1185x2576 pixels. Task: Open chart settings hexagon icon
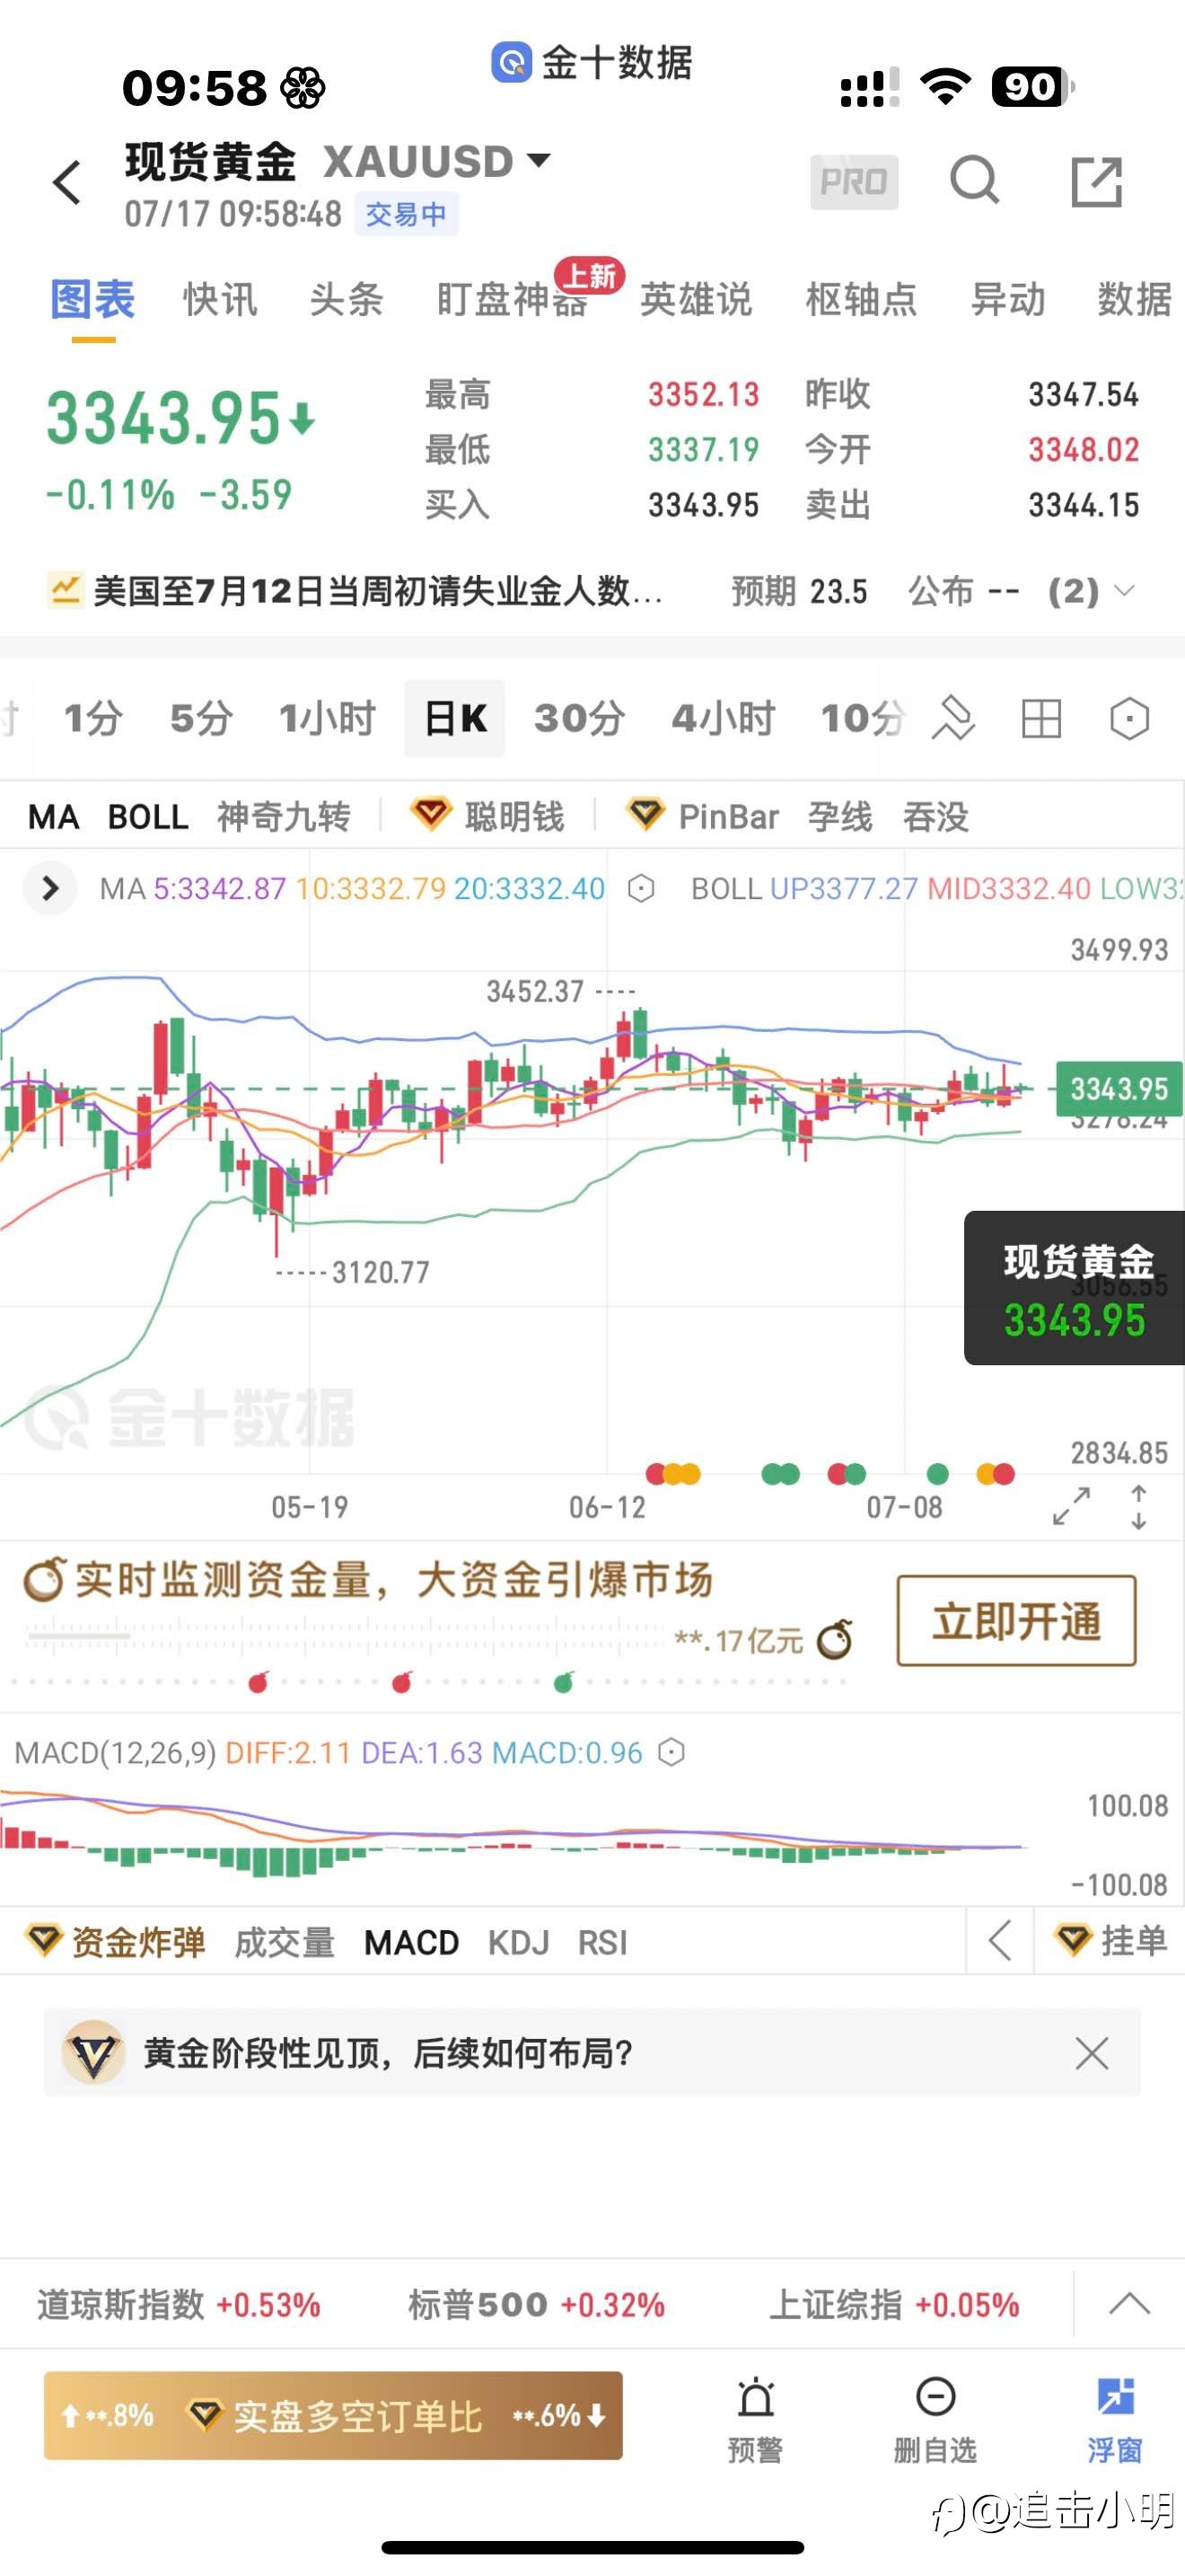pyautogui.click(x=1129, y=718)
